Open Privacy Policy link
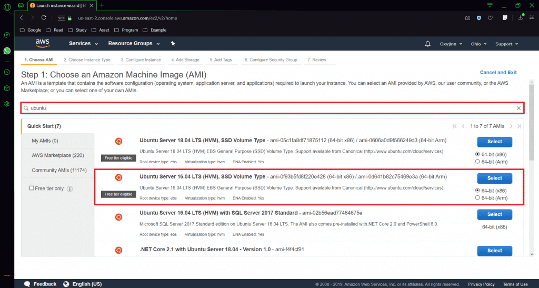This screenshot has width=539, height=288. (x=481, y=284)
